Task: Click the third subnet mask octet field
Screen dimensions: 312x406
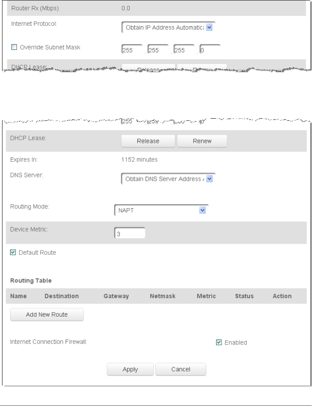Action: pos(184,49)
